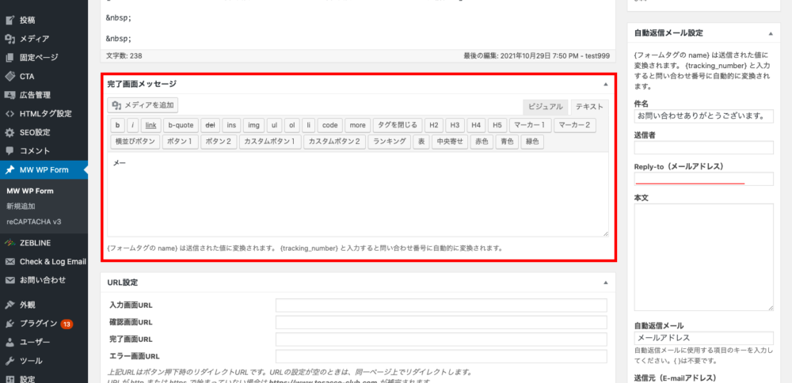Open reCAPTACHA v3 settings link
Viewport: 792px width, 383px height.
click(x=33, y=221)
